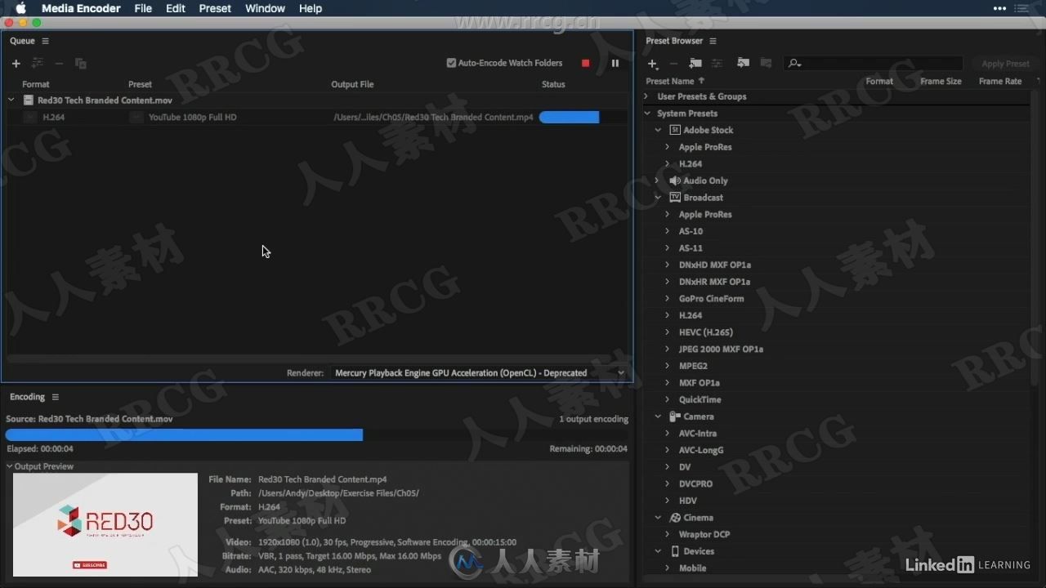1046x588 pixels.
Task: Collapse the Cinema group
Action: click(x=658, y=518)
